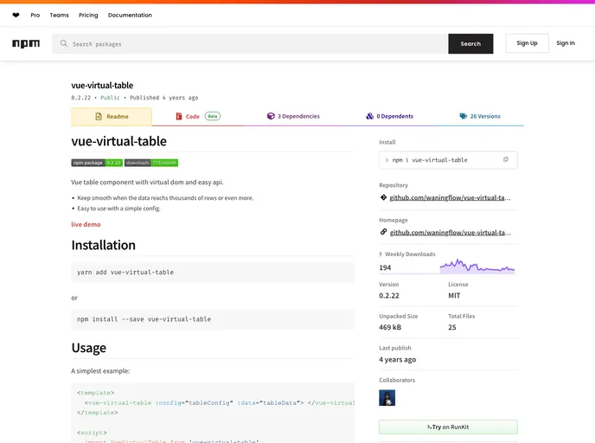Click the Dependents cubes icon
This screenshot has width=595, height=443.
click(369, 116)
